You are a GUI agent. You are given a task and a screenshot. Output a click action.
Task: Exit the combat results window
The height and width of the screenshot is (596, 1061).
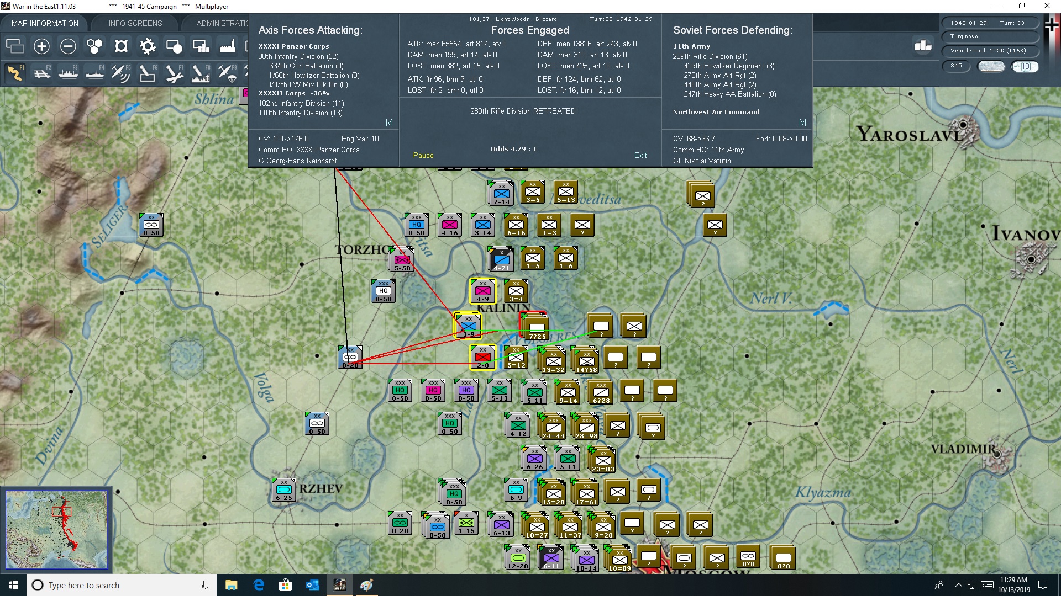pos(640,155)
